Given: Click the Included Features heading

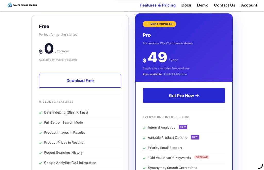Looking at the screenshot, I should pyautogui.click(x=56, y=102).
